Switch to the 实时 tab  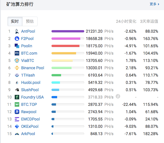[15, 21]
